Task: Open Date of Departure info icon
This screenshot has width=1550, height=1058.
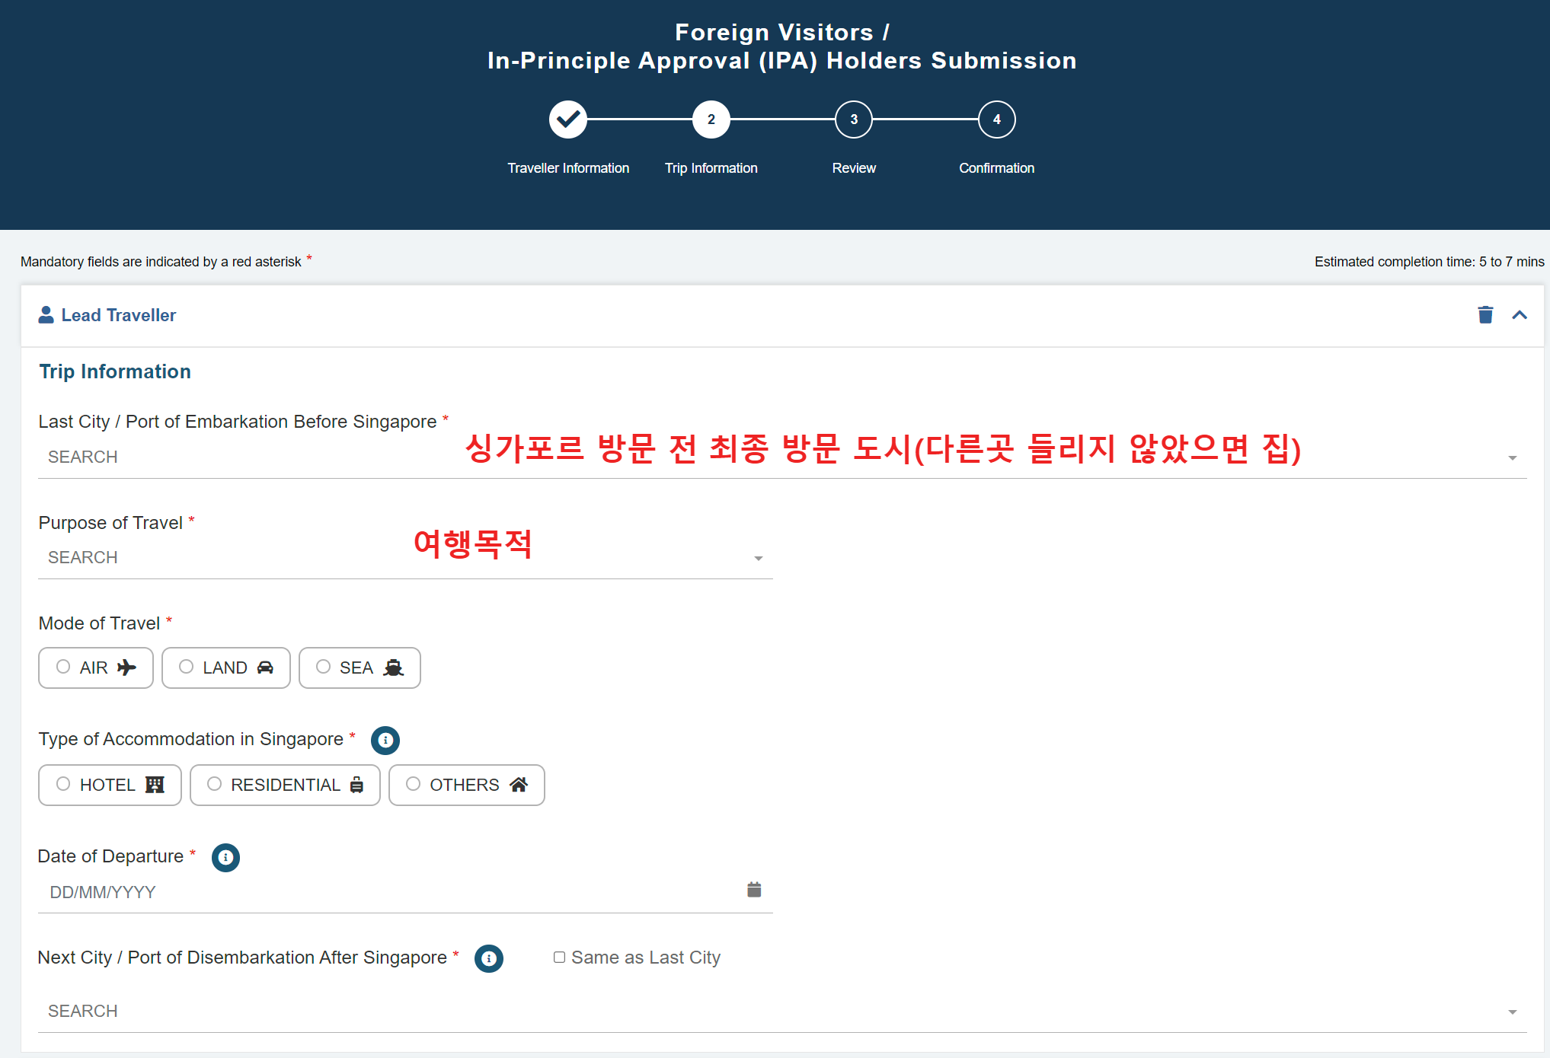Action: pyautogui.click(x=225, y=857)
